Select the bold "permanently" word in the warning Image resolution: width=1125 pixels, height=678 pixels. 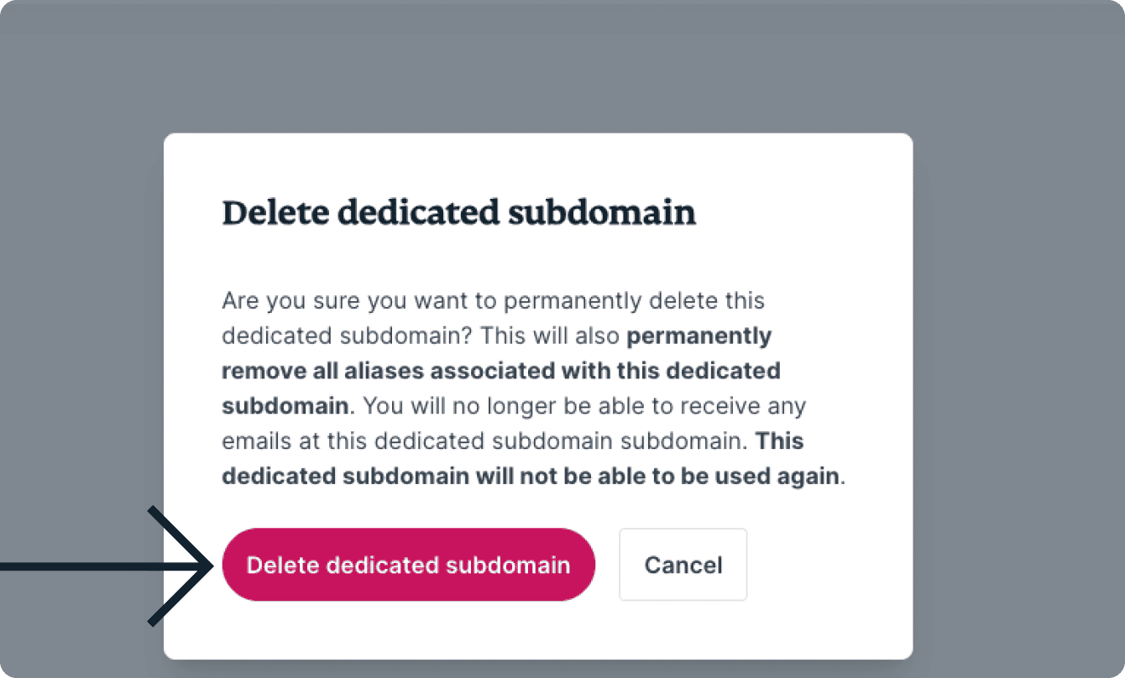click(699, 336)
